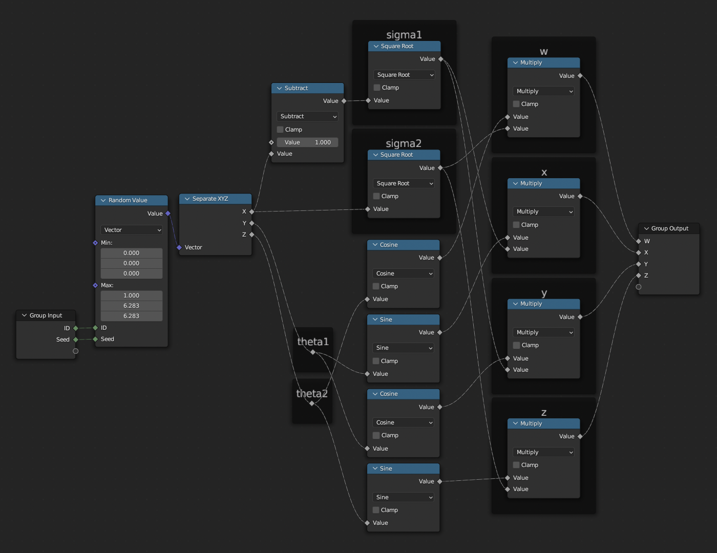Open the sigma2 Square Root operation dropdown
This screenshot has height=553, width=717.
[404, 183]
